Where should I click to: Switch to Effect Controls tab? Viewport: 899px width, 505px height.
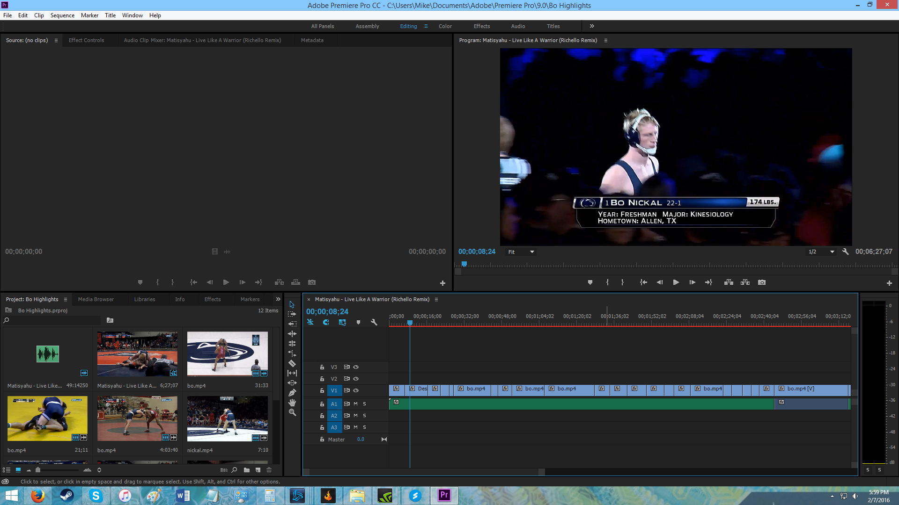point(87,40)
